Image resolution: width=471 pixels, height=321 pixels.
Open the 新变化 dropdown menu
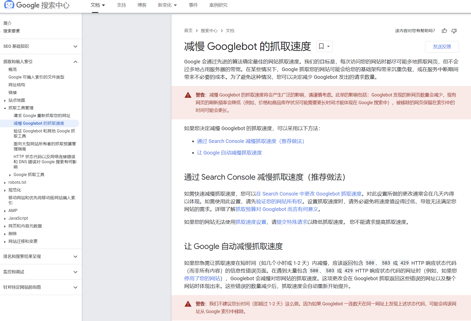coord(167,5)
